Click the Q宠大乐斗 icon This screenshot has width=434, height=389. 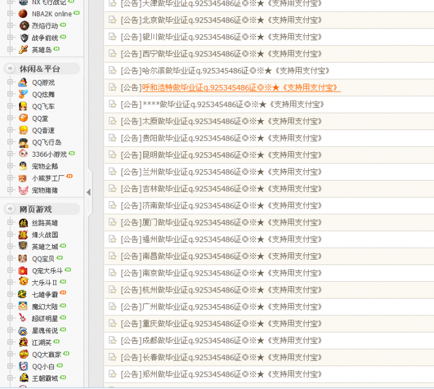[23, 271]
